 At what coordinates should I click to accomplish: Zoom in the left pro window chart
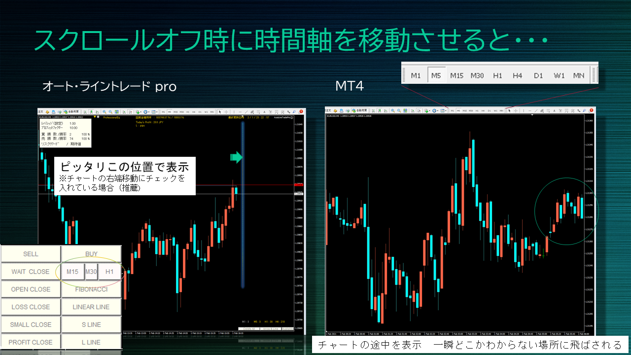(105, 112)
